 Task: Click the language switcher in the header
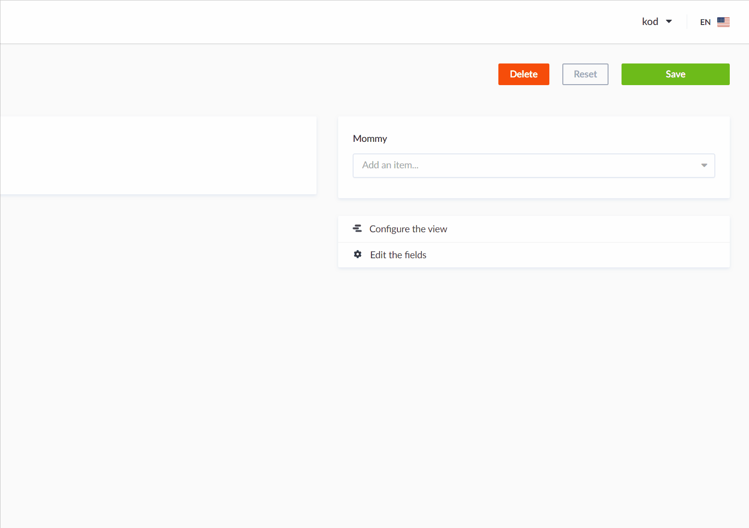click(714, 22)
